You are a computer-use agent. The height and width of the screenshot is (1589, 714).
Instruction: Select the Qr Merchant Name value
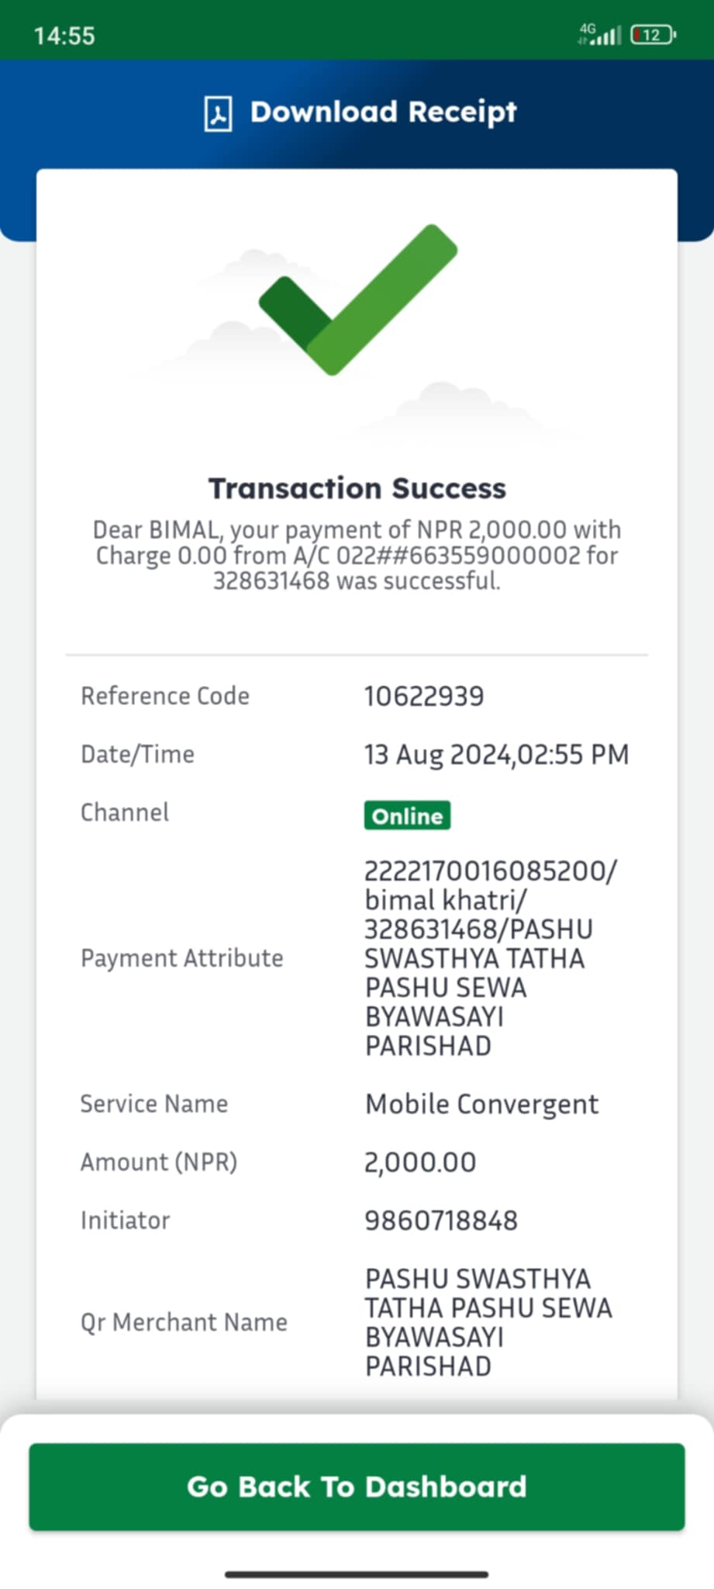pos(488,1322)
